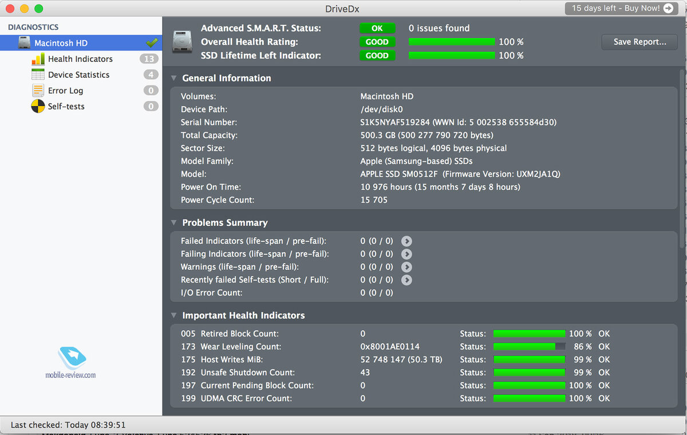Click badge 13 beside Health Indicators
Viewport: 687px width, 435px height.
pos(149,59)
